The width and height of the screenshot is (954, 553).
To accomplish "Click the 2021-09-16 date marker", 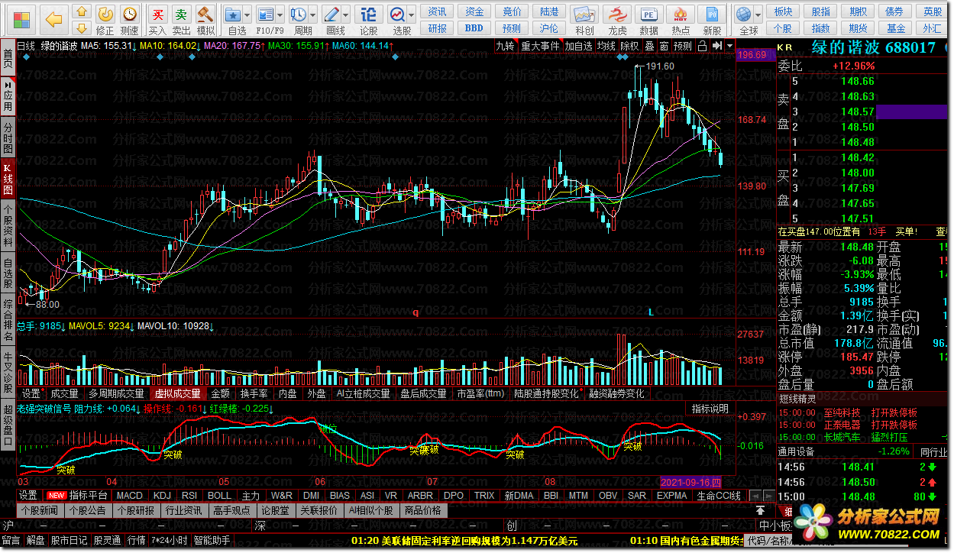I will (x=690, y=483).
